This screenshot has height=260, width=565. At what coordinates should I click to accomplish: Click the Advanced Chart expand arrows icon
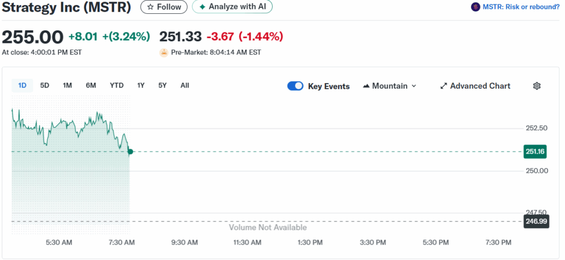click(444, 86)
